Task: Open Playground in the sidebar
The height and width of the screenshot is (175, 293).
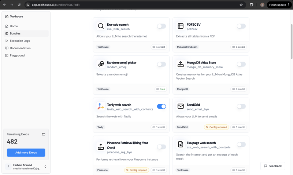Action: click(x=26, y=55)
